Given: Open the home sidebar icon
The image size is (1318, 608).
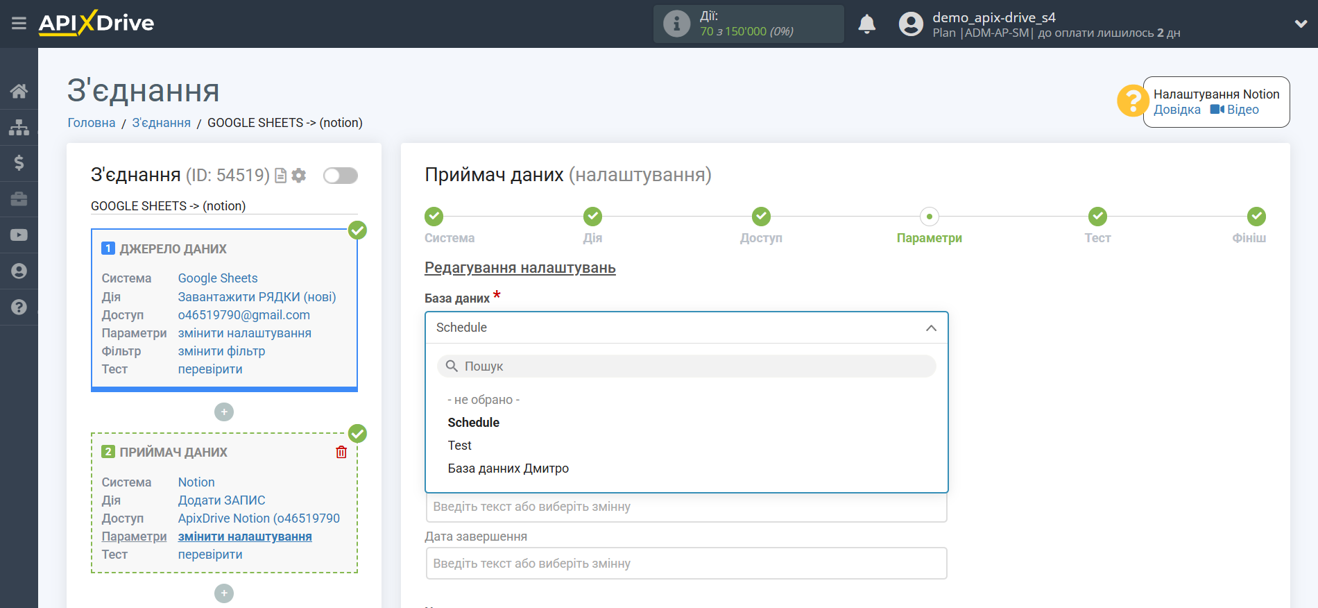Looking at the screenshot, I should coord(19,91).
